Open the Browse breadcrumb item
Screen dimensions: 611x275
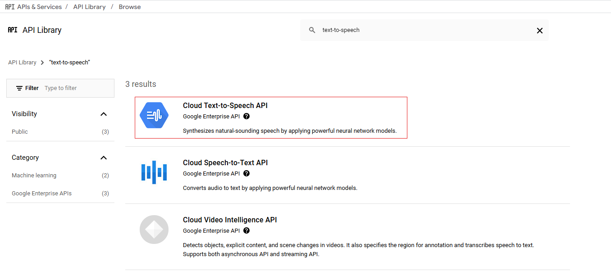click(130, 7)
